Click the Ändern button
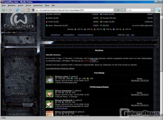 point(94,61)
